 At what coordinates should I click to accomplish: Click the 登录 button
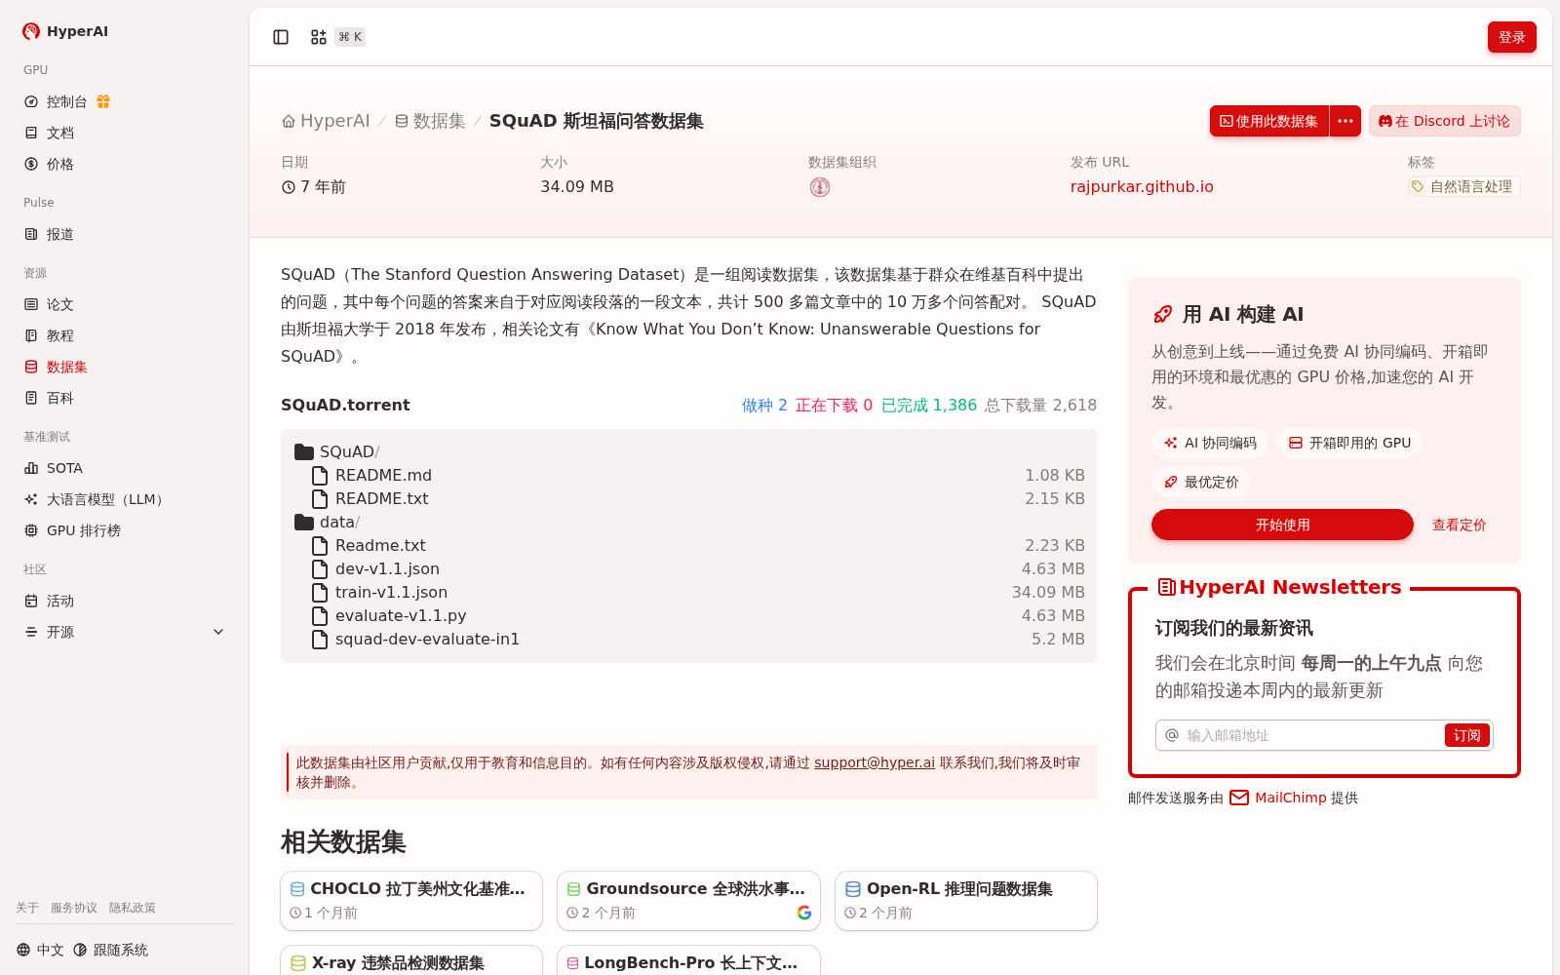pyautogui.click(x=1511, y=37)
